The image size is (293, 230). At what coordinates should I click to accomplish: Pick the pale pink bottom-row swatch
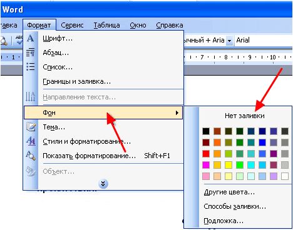tap(206, 176)
